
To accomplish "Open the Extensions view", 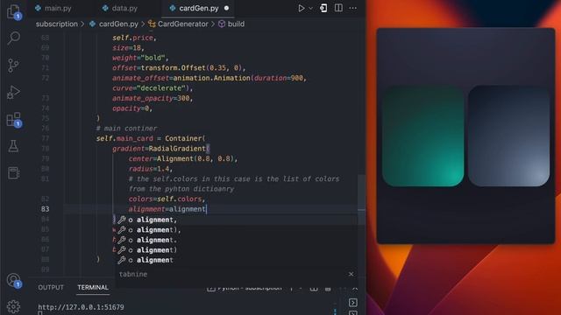I will (14, 120).
